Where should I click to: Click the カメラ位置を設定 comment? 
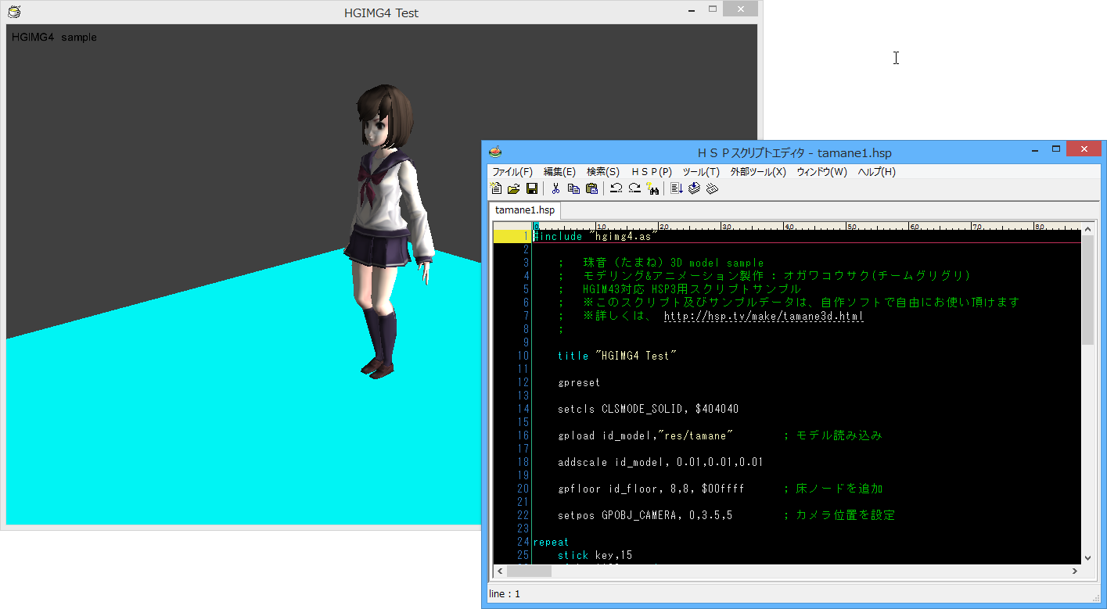[x=839, y=515]
